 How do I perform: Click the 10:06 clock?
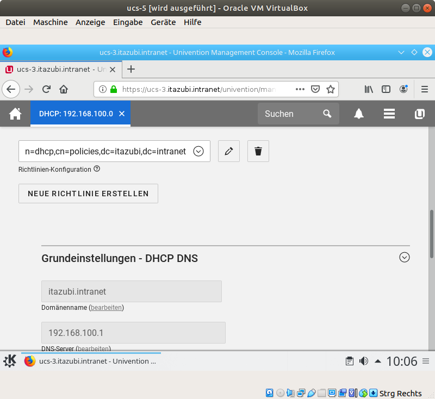tap(402, 361)
